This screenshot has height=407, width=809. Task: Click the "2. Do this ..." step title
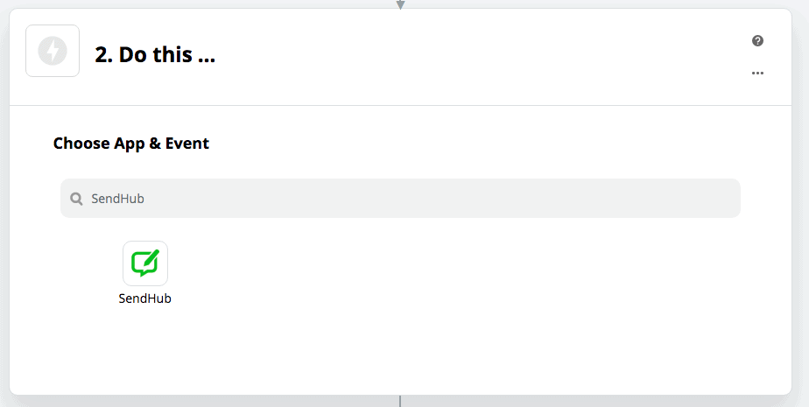coord(155,55)
